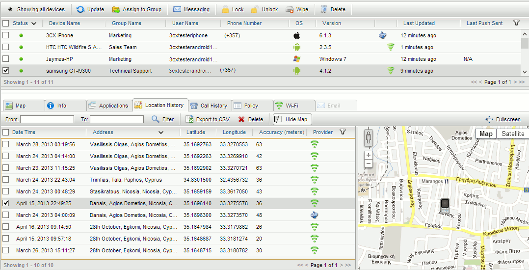Open the Applications tab
This screenshot has width=529, height=270.
pyautogui.click(x=109, y=106)
